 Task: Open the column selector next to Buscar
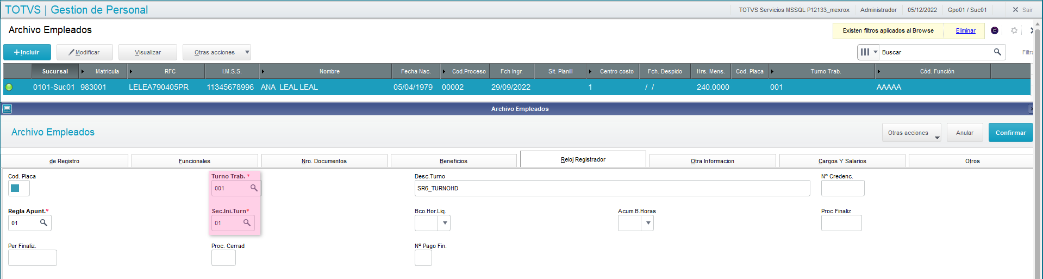(x=868, y=52)
